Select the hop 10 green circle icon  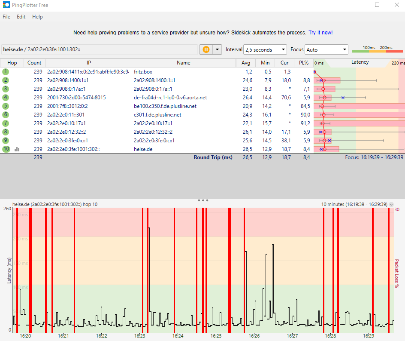tap(6, 149)
